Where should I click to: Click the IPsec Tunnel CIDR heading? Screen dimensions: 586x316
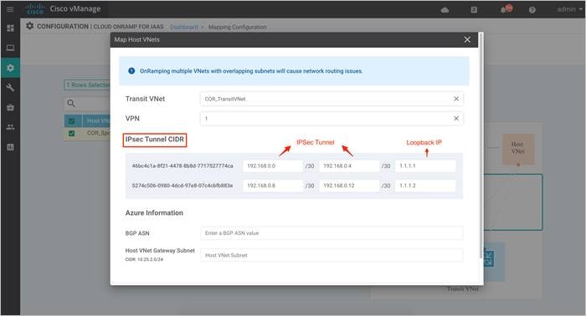[x=155, y=140]
